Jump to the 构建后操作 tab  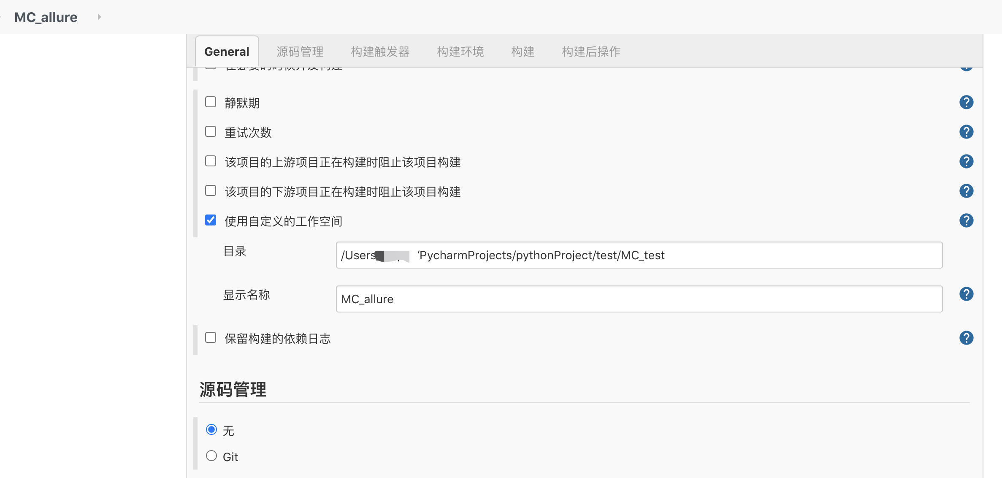click(590, 52)
